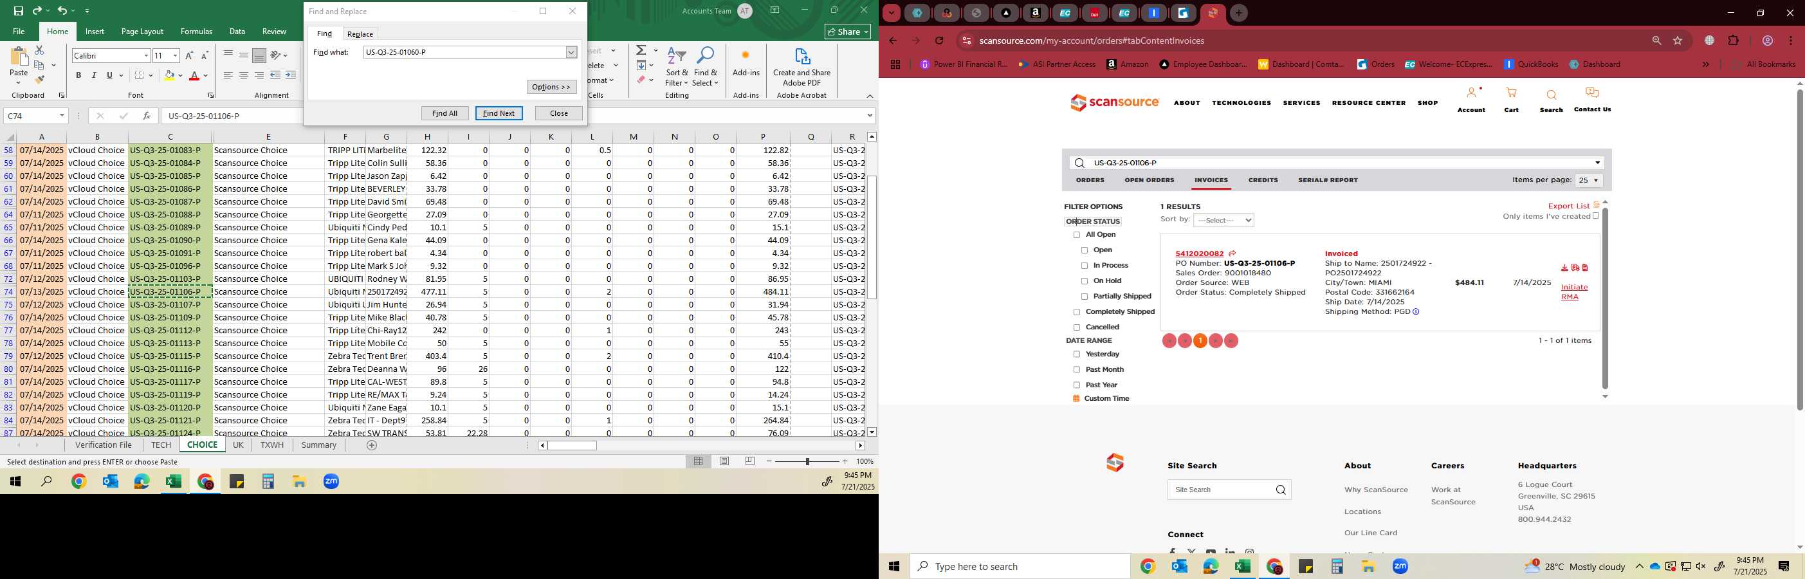
Task: Bookmark this page with the star icon
Action: (x=1678, y=41)
